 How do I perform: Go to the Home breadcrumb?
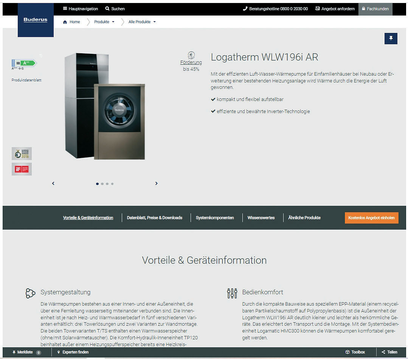[71, 22]
